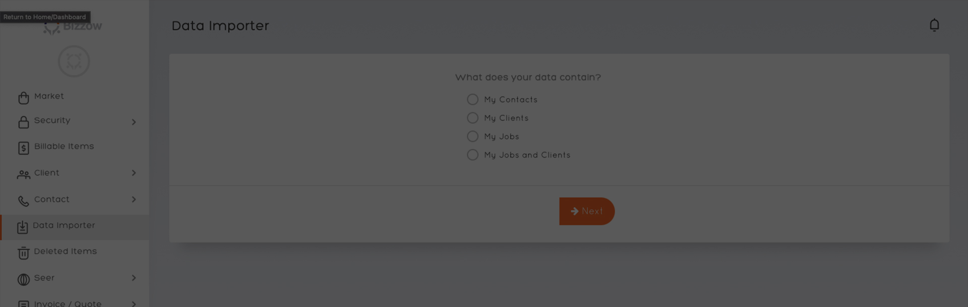The image size is (968, 307).
Task: Expand the Client submenu chevron
Action: [x=134, y=173]
